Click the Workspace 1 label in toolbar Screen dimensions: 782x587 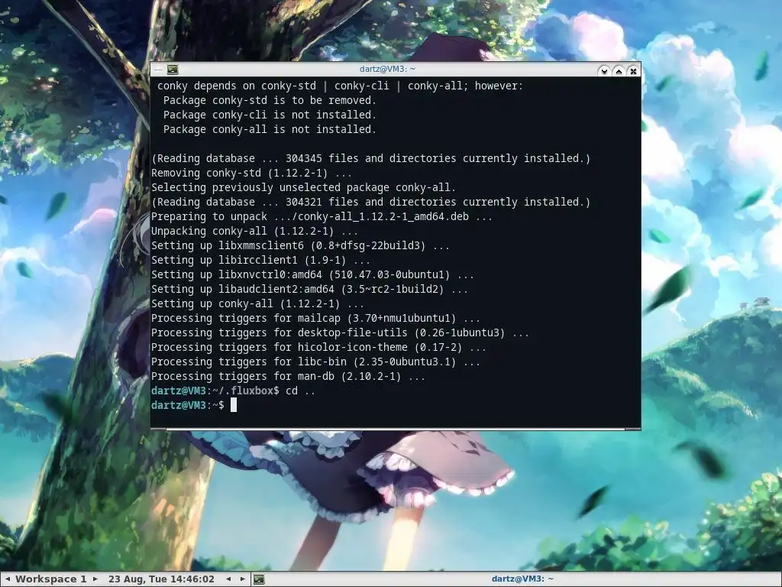[51, 579]
